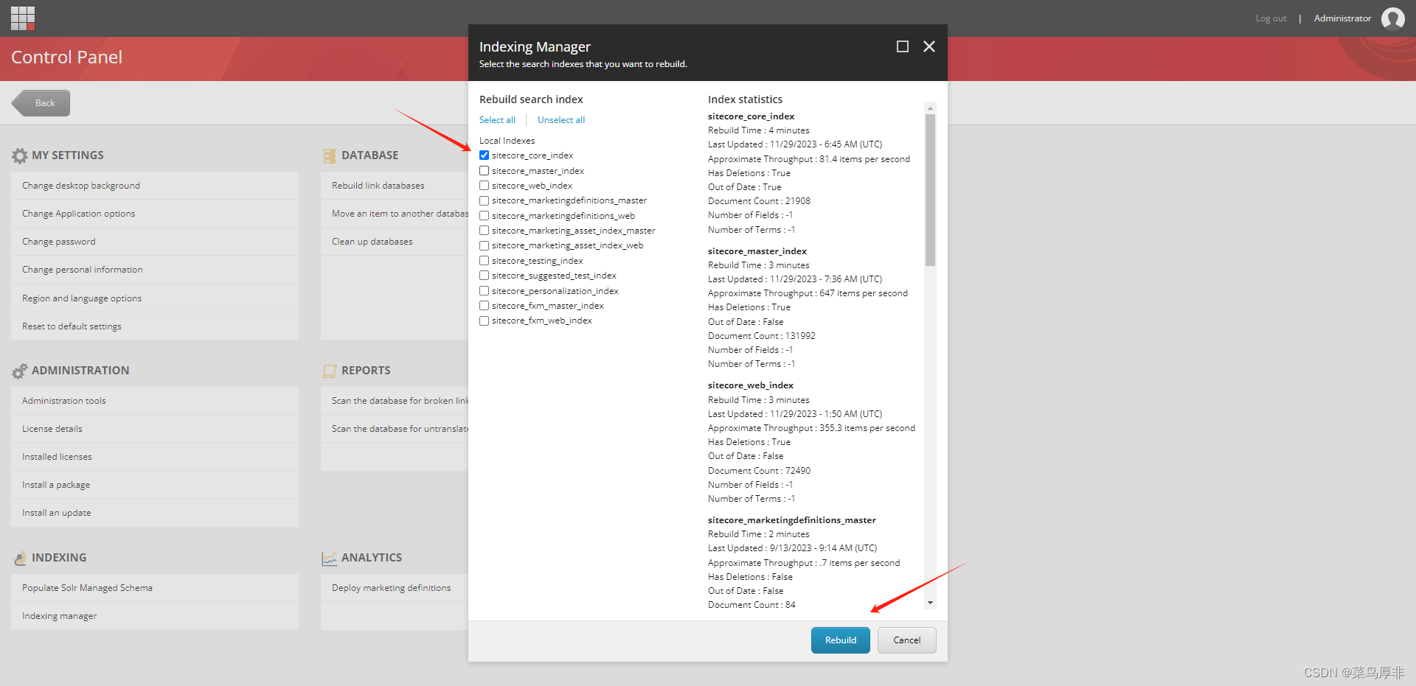Select Reset to default settings
This screenshot has width=1416, height=686.
pyautogui.click(x=155, y=326)
